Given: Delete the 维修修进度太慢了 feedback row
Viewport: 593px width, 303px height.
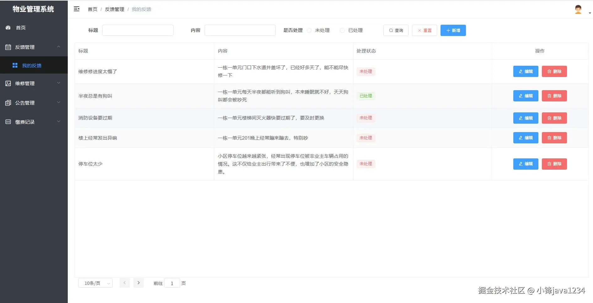Looking at the screenshot, I should tap(554, 71).
